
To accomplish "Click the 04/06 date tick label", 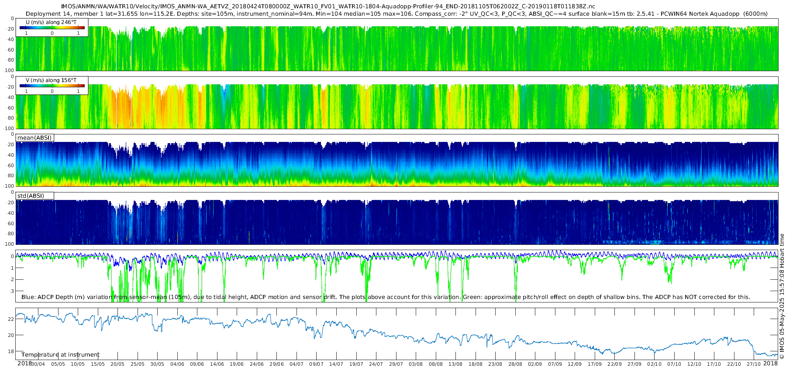I will click(177, 364).
